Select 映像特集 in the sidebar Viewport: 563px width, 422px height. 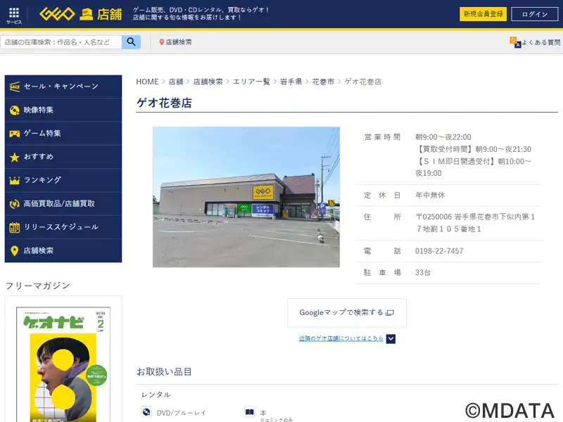tap(63, 110)
